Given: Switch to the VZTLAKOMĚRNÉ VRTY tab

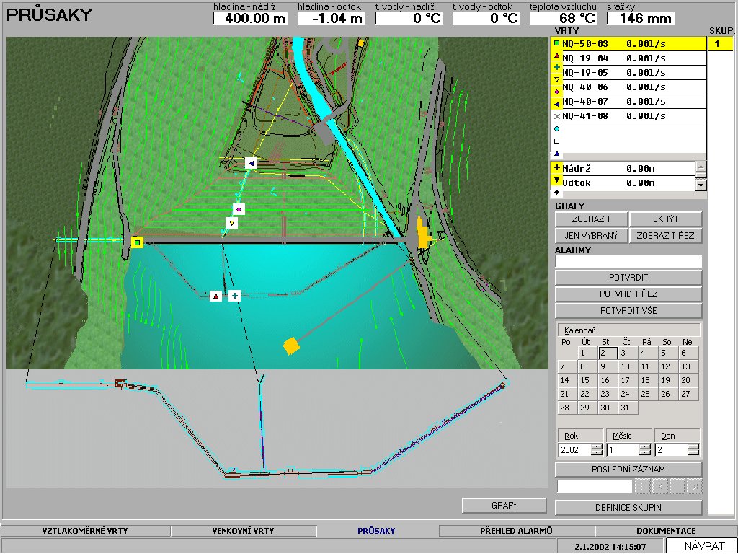Looking at the screenshot, I should click(x=86, y=531).
